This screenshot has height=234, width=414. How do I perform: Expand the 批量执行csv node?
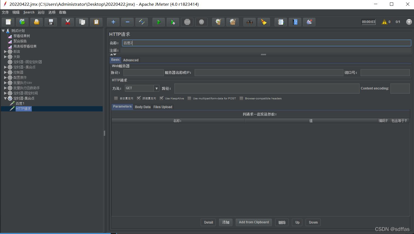click(5, 83)
